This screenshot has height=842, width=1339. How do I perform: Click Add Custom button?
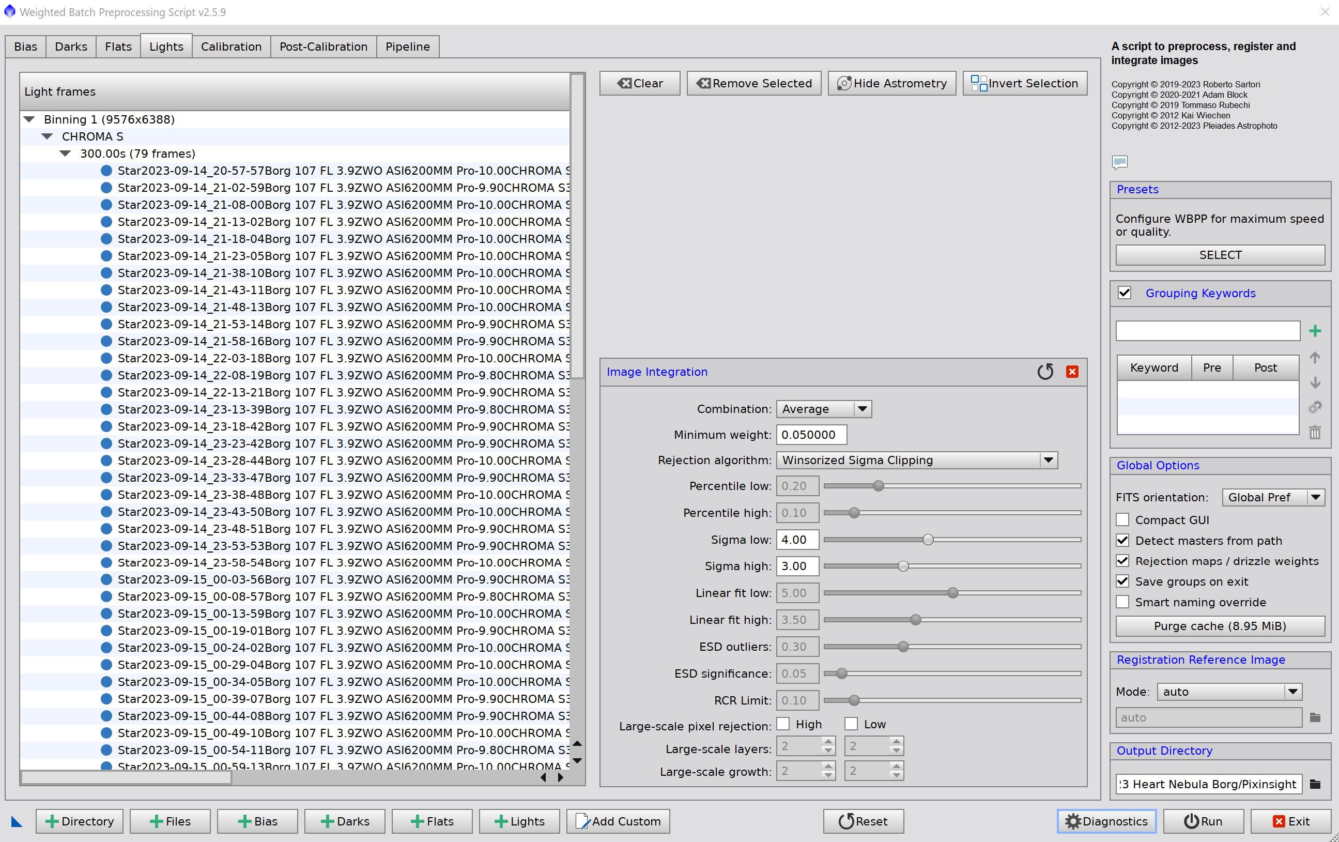(618, 821)
